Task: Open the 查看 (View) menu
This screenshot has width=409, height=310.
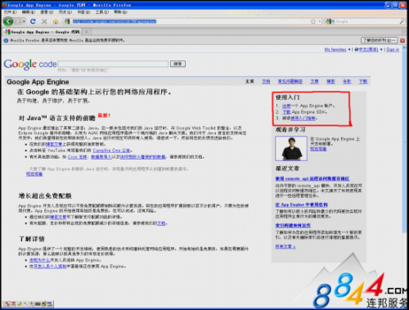Action: click(47, 12)
